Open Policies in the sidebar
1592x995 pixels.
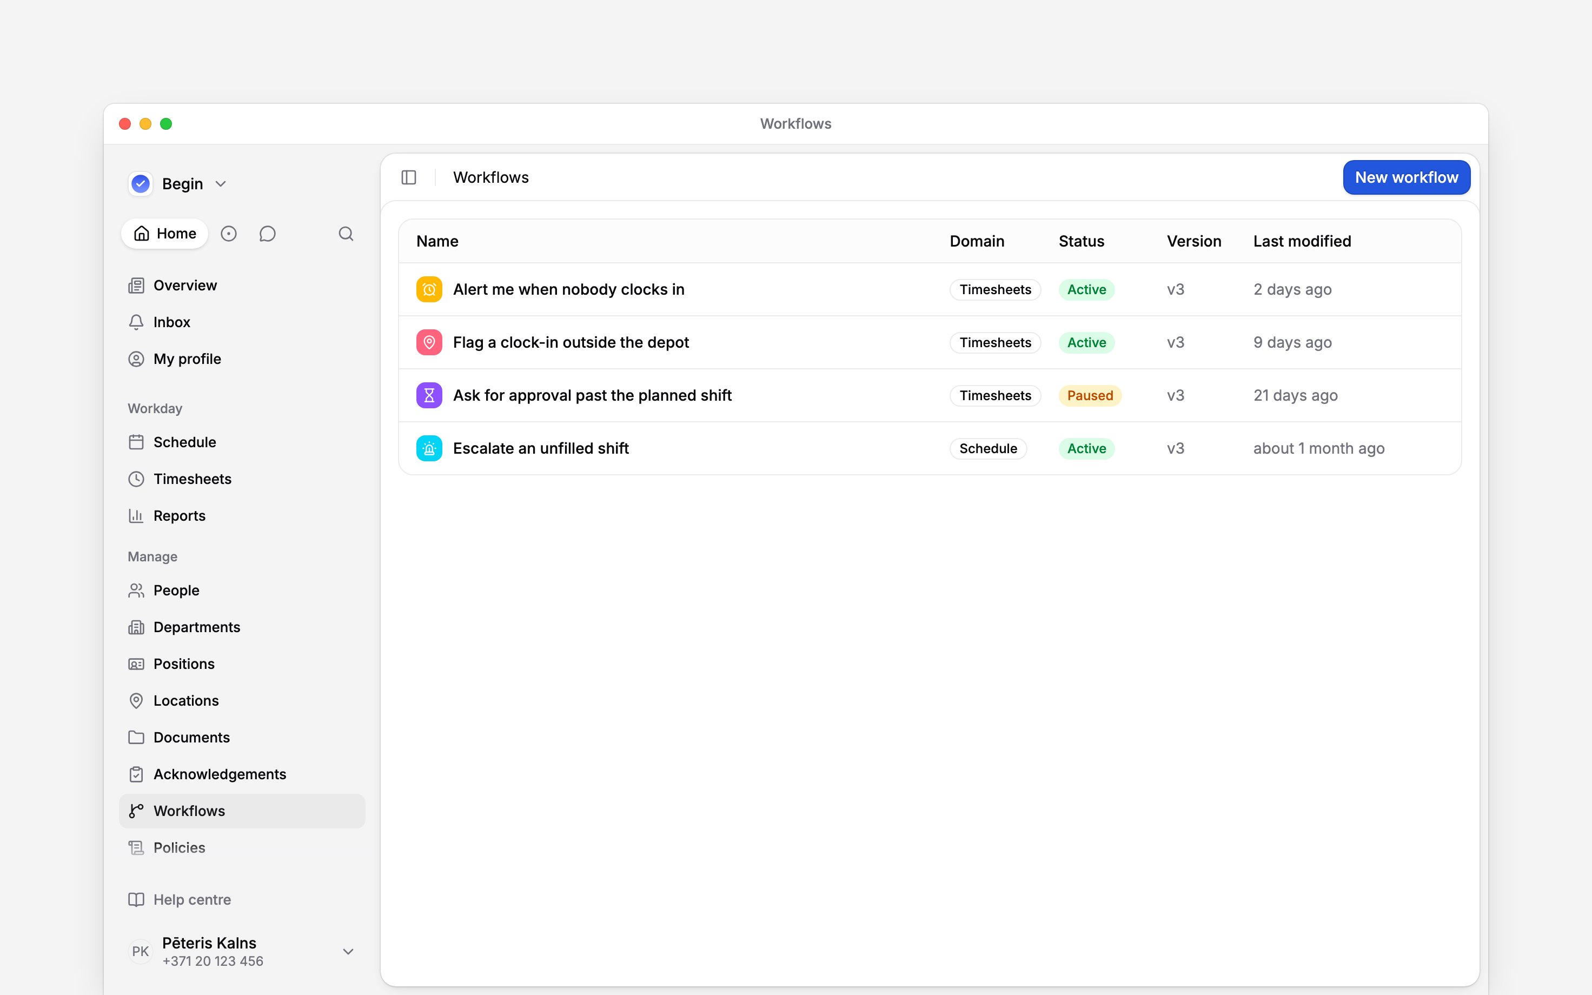[x=242, y=848]
